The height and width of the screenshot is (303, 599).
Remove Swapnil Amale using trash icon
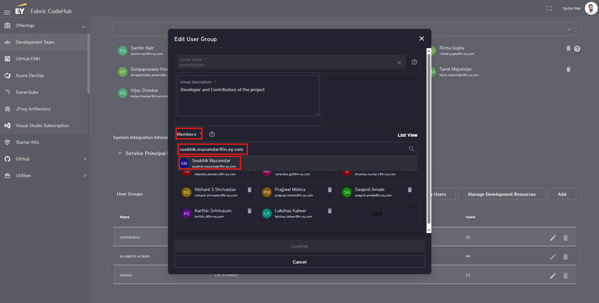coord(410,190)
